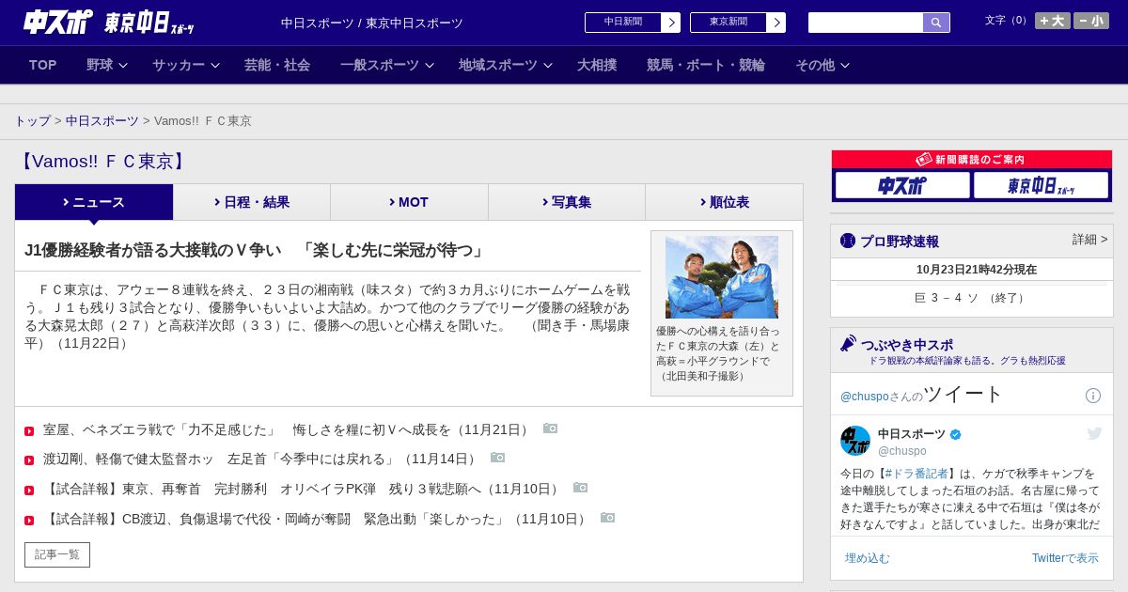Open 詳細 > baseball details link
1128x592 pixels.
[1090, 240]
